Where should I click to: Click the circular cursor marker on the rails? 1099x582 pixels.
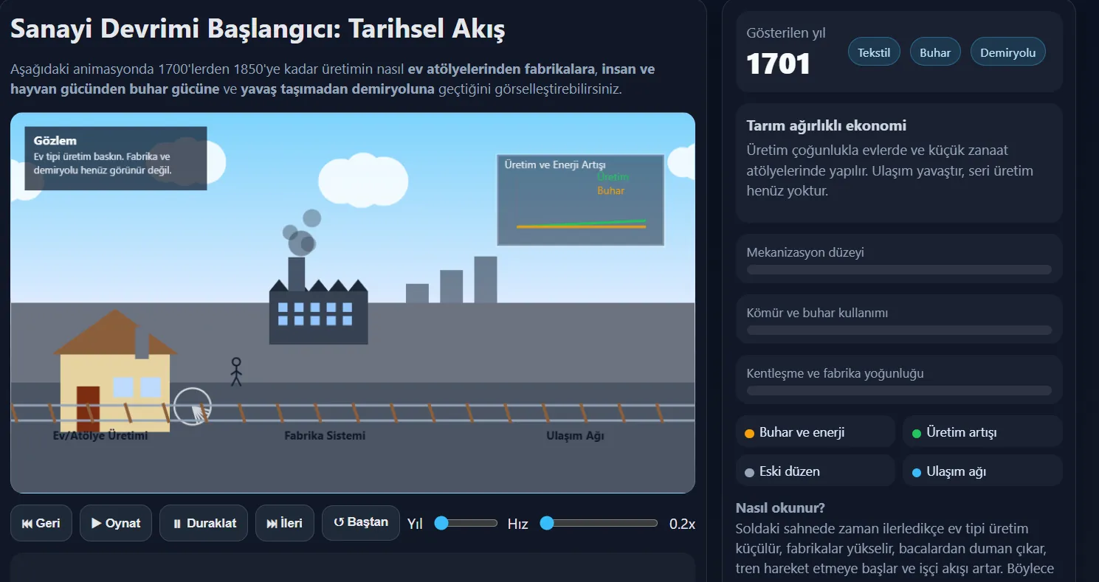click(193, 406)
